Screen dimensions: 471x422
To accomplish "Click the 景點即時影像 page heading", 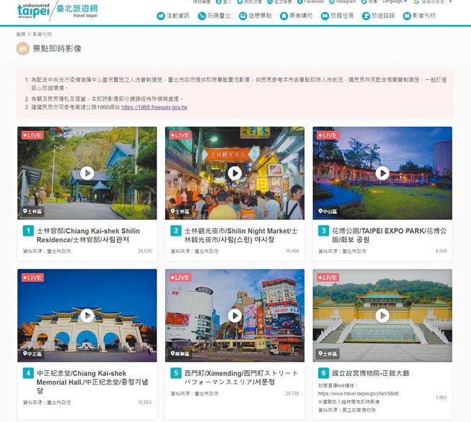I will [57, 49].
